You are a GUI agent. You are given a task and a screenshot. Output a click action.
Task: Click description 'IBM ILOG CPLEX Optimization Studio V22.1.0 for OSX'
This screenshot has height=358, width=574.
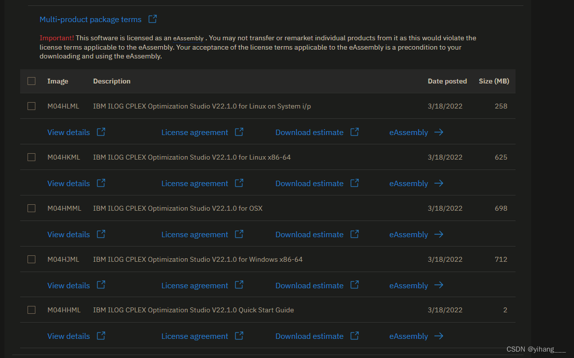pos(177,208)
